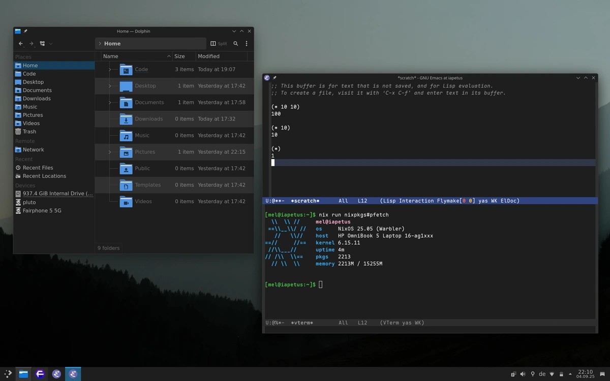Click the Trash icon in Places sidebar
This screenshot has width=610, height=381.
coord(18,132)
